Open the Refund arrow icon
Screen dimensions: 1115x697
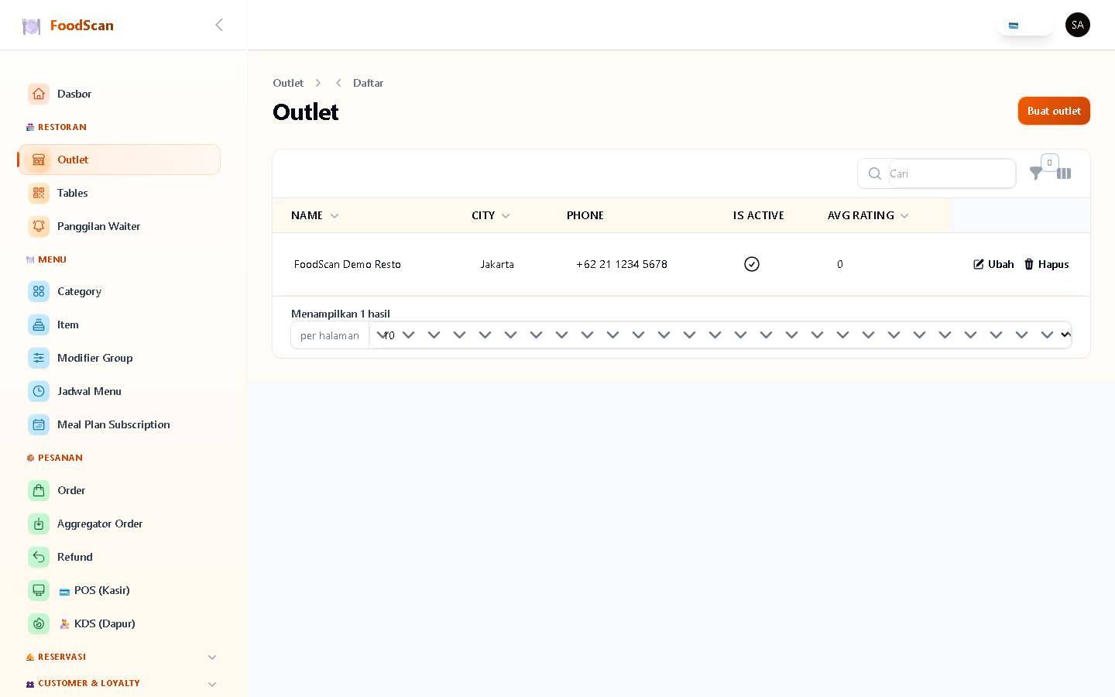pyautogui.click(x=39, y=557)
